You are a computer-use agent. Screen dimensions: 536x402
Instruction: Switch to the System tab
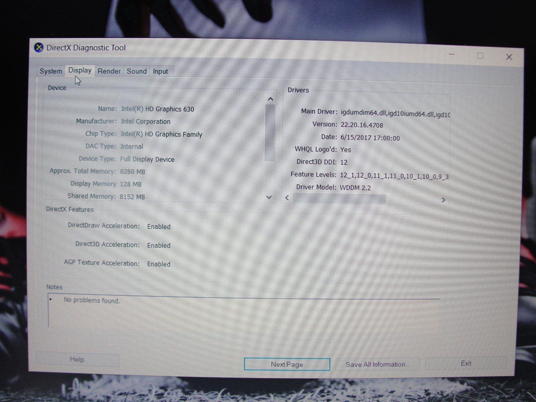[x=51, y=71]
